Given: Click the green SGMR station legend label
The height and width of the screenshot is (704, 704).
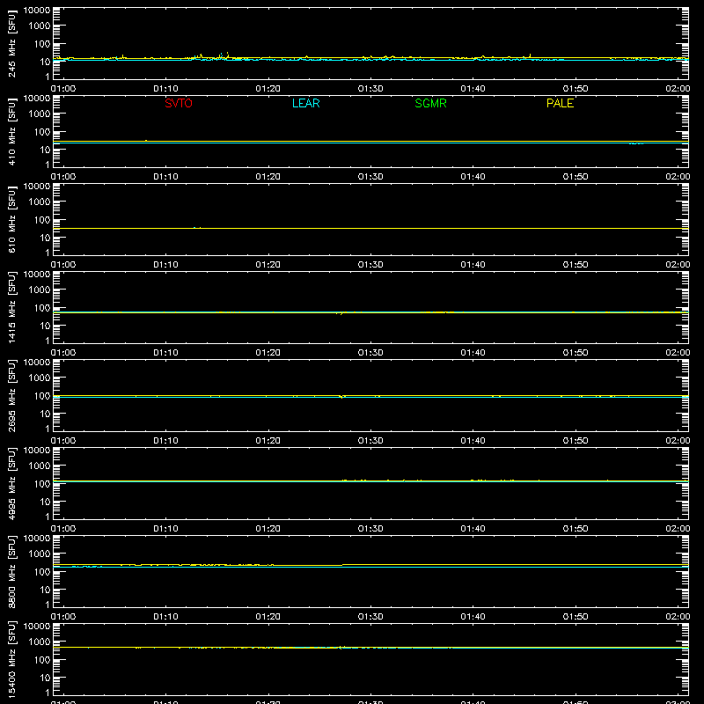Looking at the screenshot, I should [x=430, y=103].
